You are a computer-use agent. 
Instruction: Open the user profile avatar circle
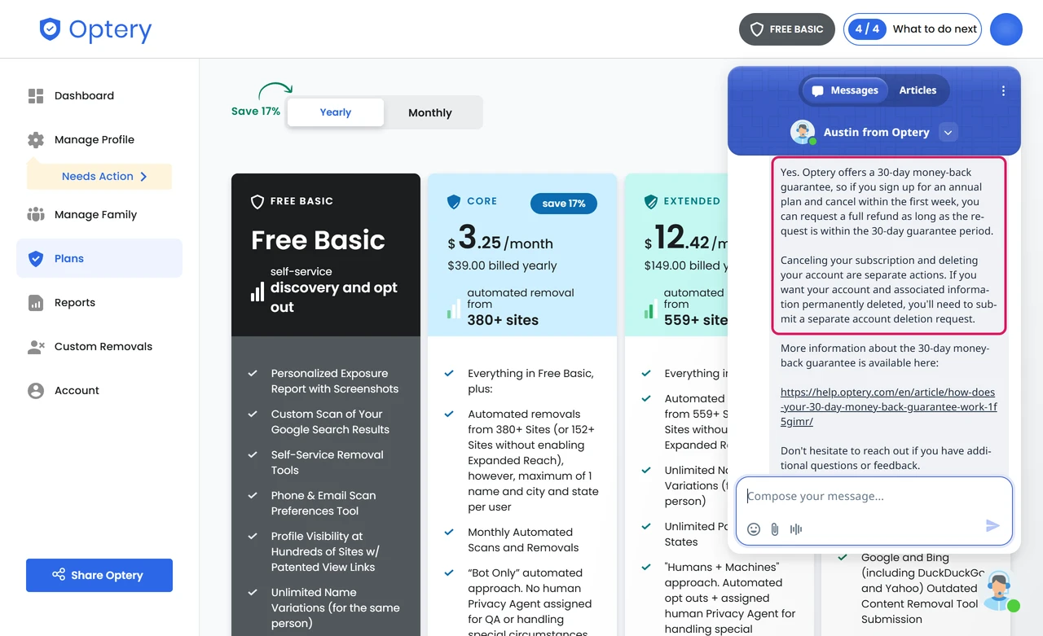[1006, 29]
